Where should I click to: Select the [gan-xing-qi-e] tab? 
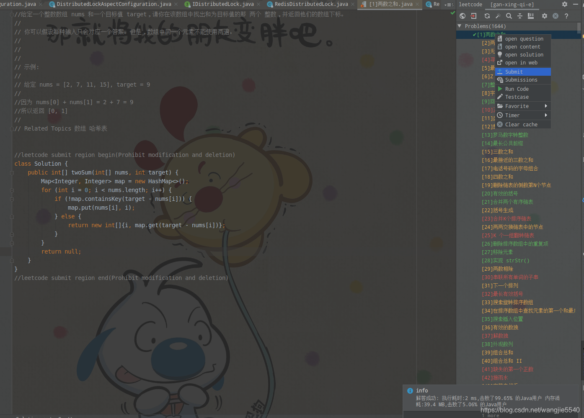(512, 4)
